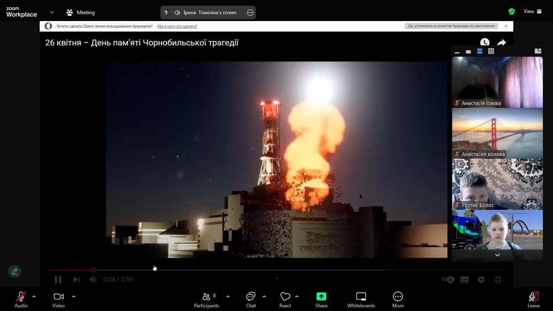Click the video frame to pause
The width and height of the screenshot is (553, 311).
(x=276, y=160)
